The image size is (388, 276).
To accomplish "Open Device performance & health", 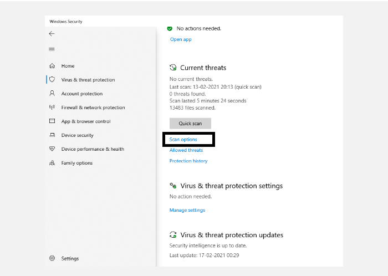I will pos(93,149).
